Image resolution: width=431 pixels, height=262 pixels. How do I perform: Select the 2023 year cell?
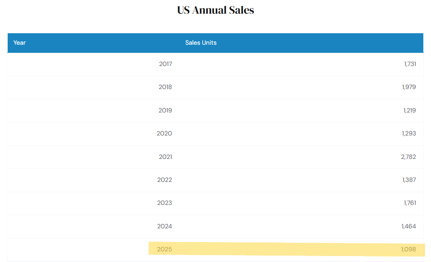[x=164, y=203]
